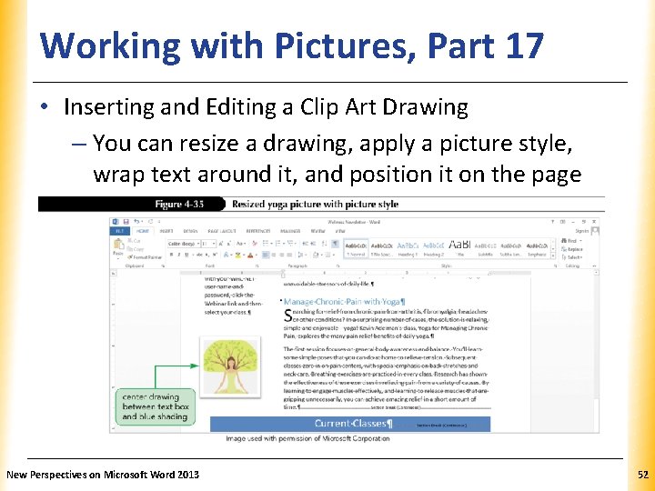Image resolution: width=655 pixels, height=491 pixels.
Task: Click the Ribbon Display Options icon
Action: [x=563, y=222]
